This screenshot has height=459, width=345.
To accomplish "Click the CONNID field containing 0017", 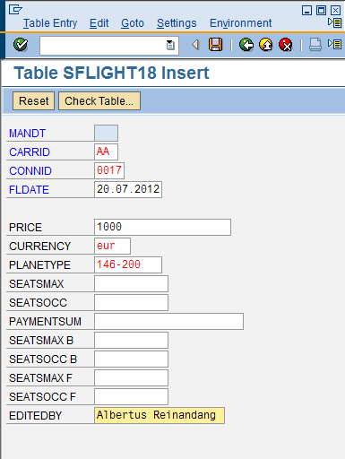I will click(109, 170).
